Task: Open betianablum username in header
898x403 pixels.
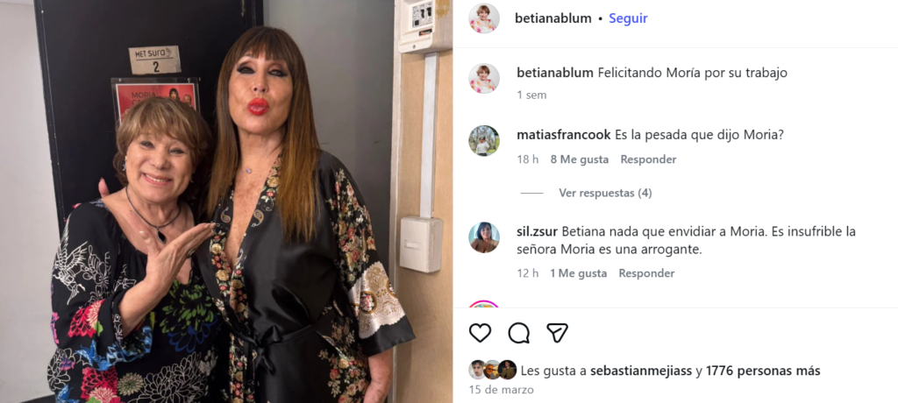Action: [553, 18]
